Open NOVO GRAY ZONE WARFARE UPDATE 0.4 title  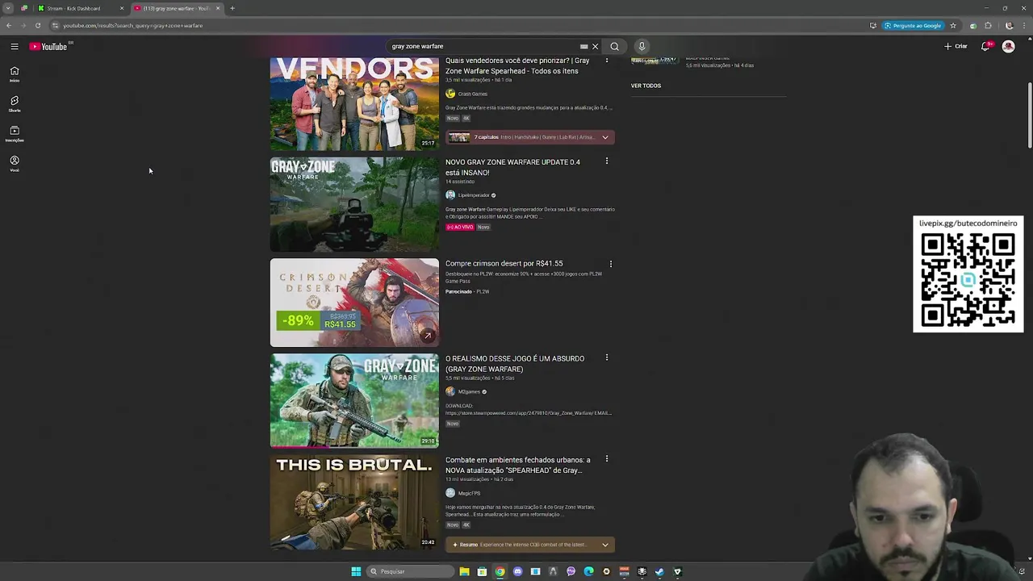(x=512, y=167)
